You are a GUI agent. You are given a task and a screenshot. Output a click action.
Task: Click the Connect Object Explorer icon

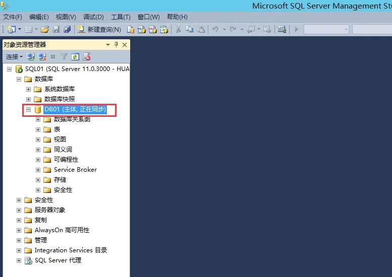click(x=31, y=57)
